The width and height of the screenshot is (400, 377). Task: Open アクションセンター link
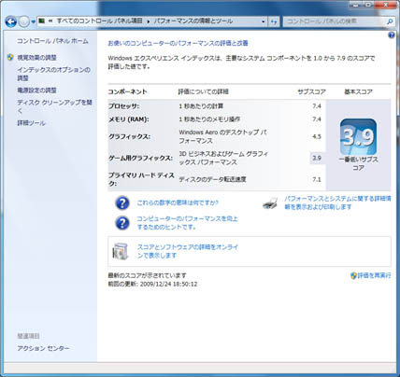[43, 348]
